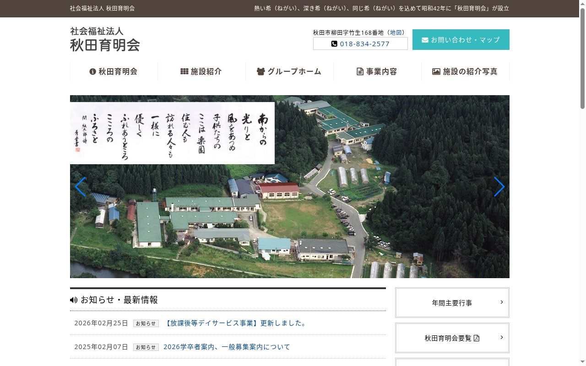Click the PDF icon beside 秋田育明会要覧
This screenshot has width=586, height=366.
[477, 338]
